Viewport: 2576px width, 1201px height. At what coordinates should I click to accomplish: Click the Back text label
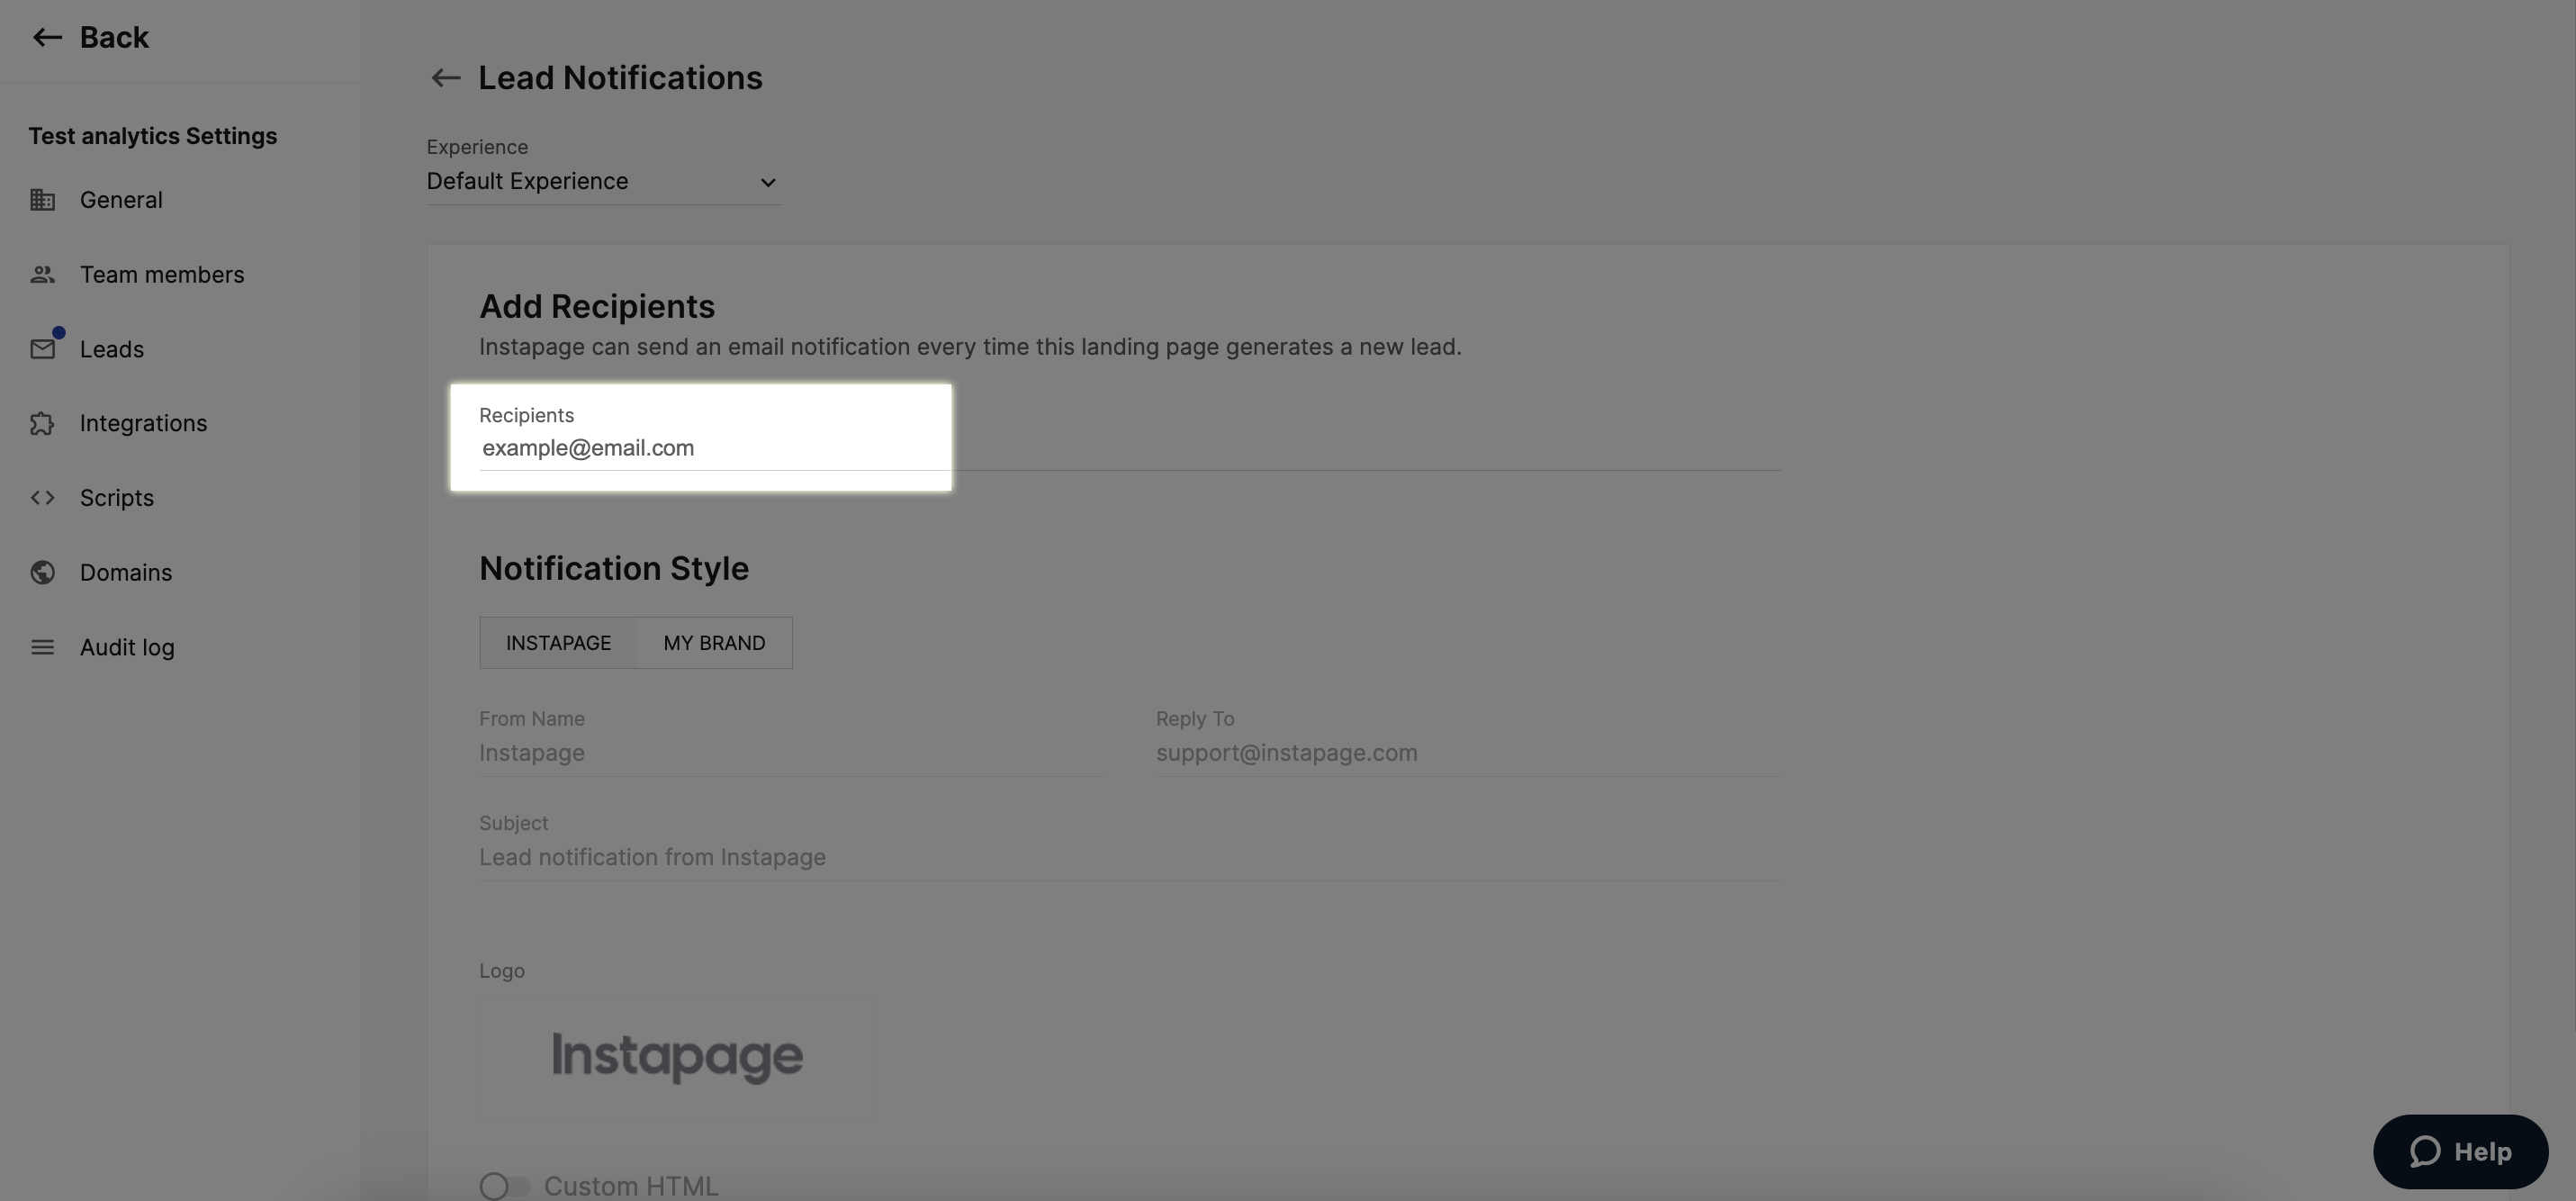click(x=114, y=38)
